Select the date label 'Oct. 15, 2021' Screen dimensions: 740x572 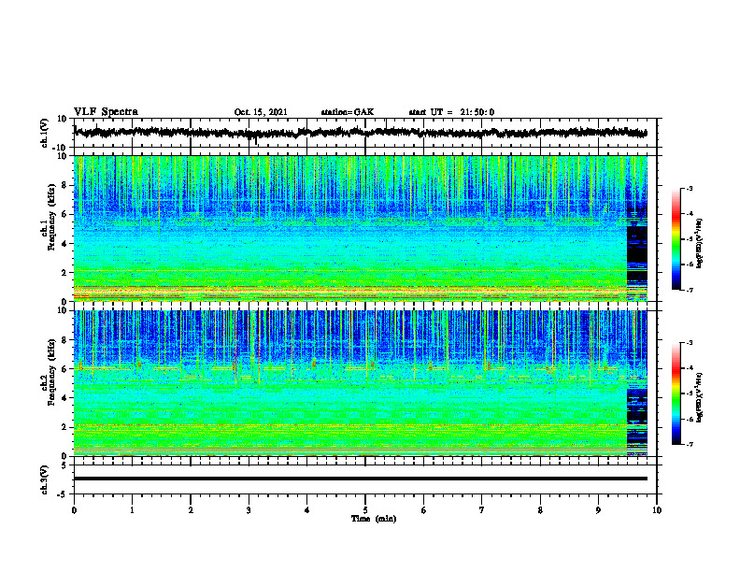261,112
